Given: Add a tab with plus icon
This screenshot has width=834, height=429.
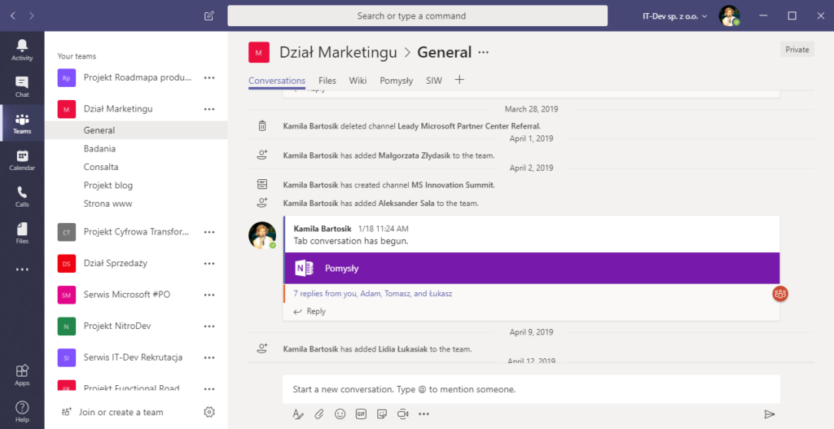Looking at the screenshot, I should click(459, 80).
